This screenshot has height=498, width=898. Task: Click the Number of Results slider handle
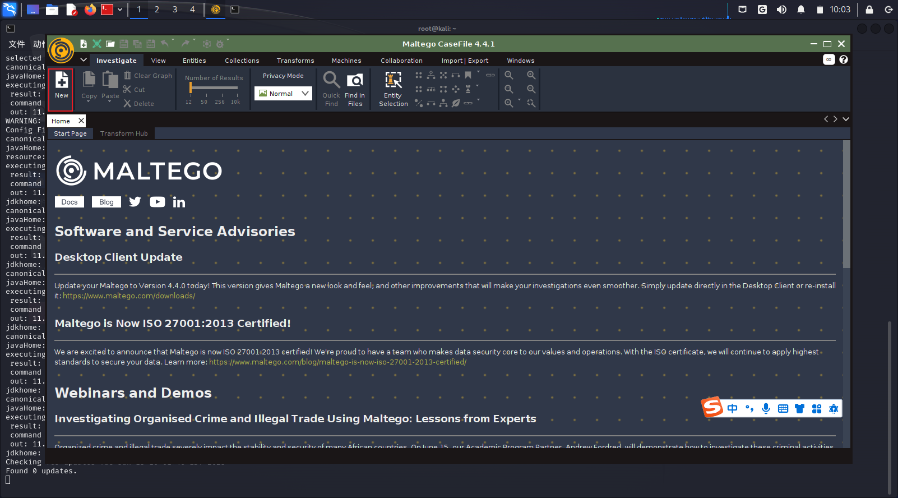pos(191,88)
